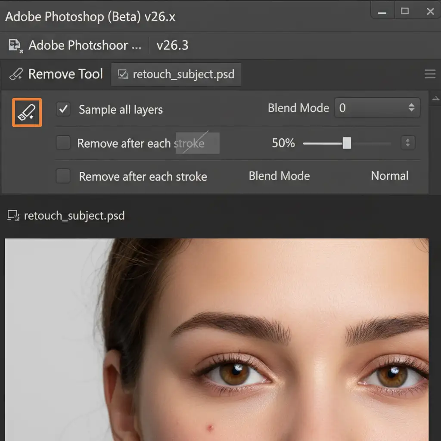Open the Blend Mode dropdown showing 0
The width and height of the screenshot is (441, 441).
[377, 108]
